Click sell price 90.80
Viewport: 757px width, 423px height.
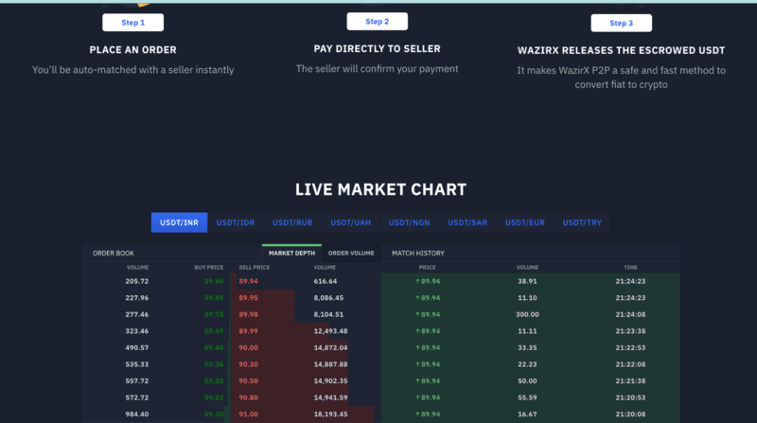click(x=248, y=397)
